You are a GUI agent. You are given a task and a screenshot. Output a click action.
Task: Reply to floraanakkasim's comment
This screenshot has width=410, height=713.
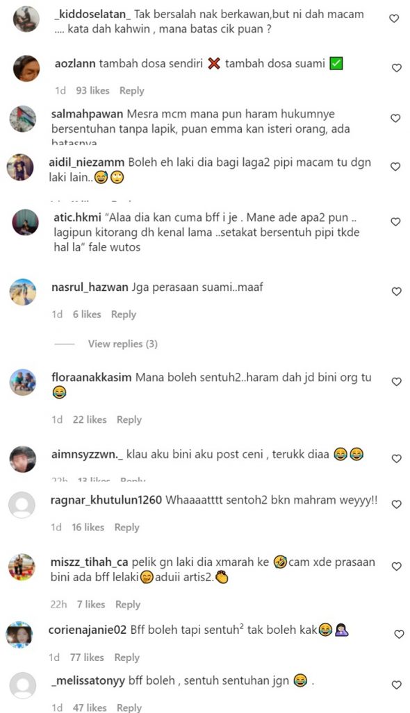click(x=129, y=420)
